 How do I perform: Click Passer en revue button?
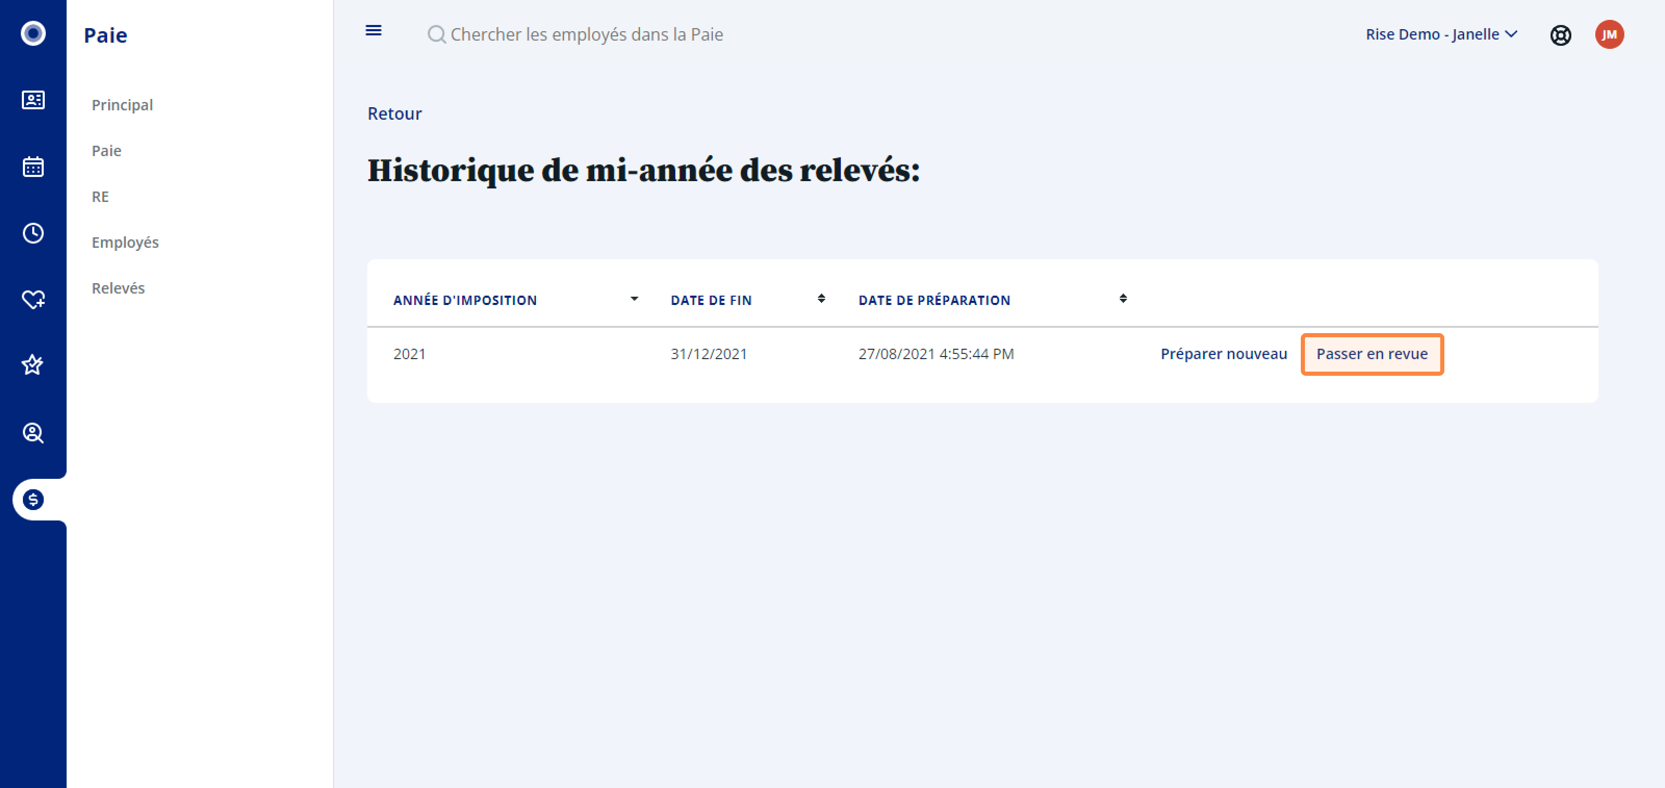[x=1372, y=354]
